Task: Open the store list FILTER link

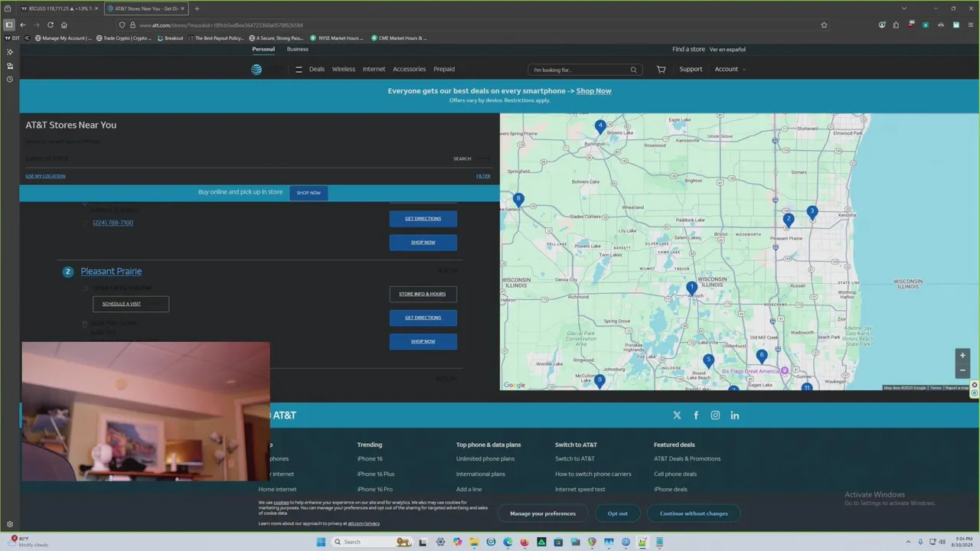Action: pyautogui.click(x=483, y=176)
